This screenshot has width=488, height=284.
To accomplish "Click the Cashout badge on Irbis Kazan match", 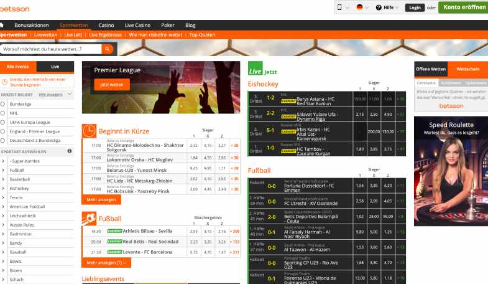I will click(288, 131).
